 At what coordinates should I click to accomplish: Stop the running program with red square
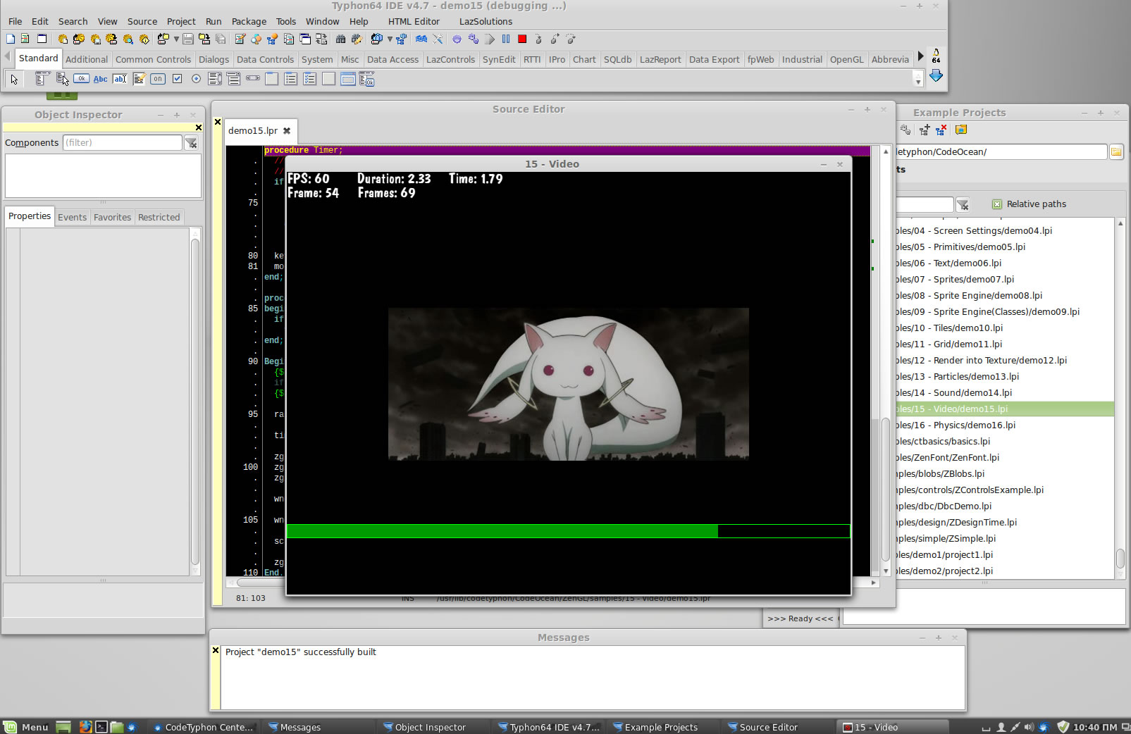click(522, 39)
